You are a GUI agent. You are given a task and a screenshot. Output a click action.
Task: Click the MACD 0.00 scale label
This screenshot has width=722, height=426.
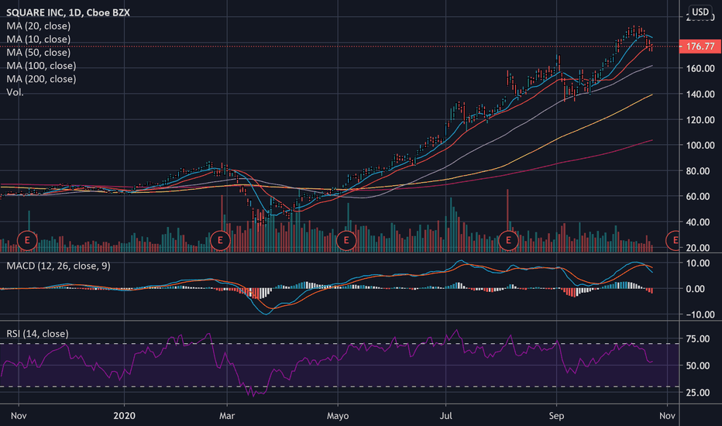click(x=696, y=289)
